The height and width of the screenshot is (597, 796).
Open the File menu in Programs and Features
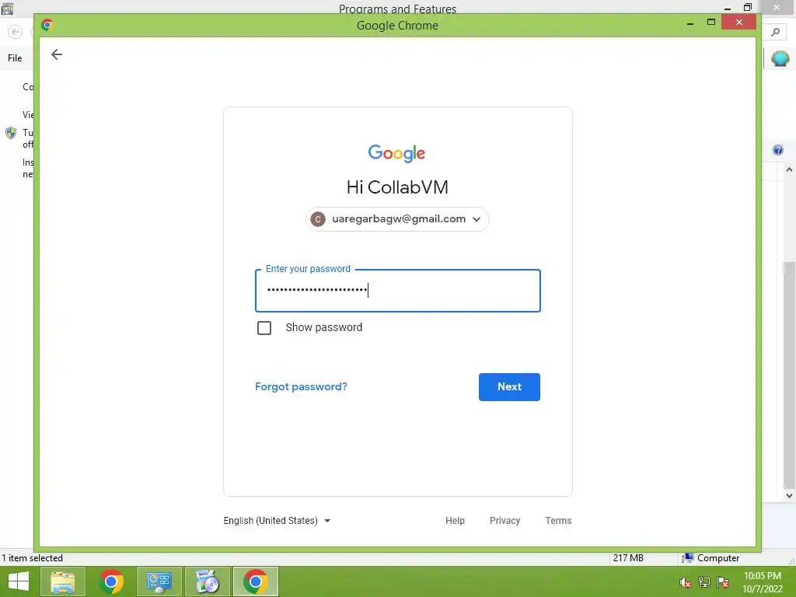[x=15, y=58]
